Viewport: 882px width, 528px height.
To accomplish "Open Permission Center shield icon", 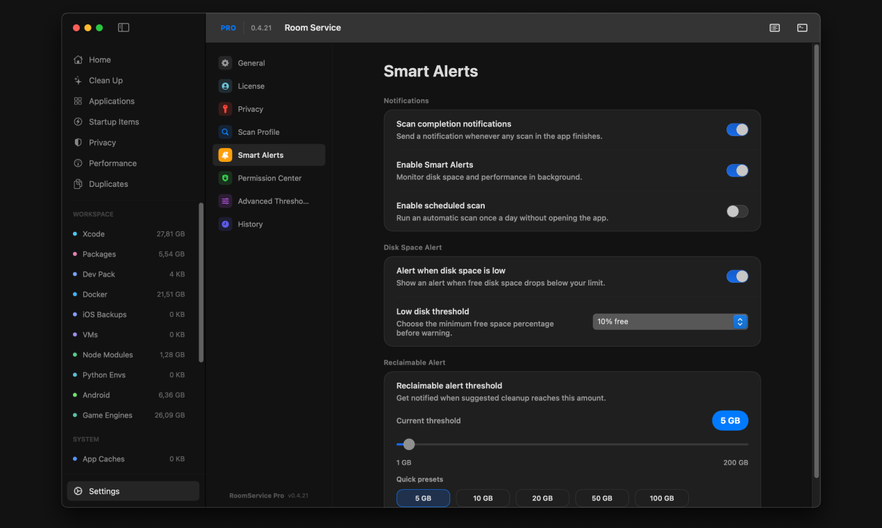I will 225,178.
